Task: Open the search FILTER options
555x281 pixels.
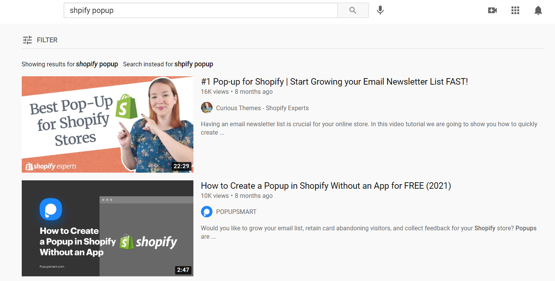Action: click(x=40, y=40)
